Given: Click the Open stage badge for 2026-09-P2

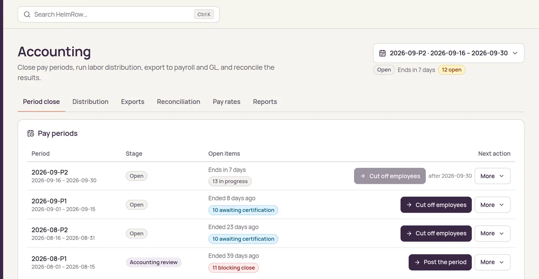Looking at the screenshot, I should click(x=137, y=176).
